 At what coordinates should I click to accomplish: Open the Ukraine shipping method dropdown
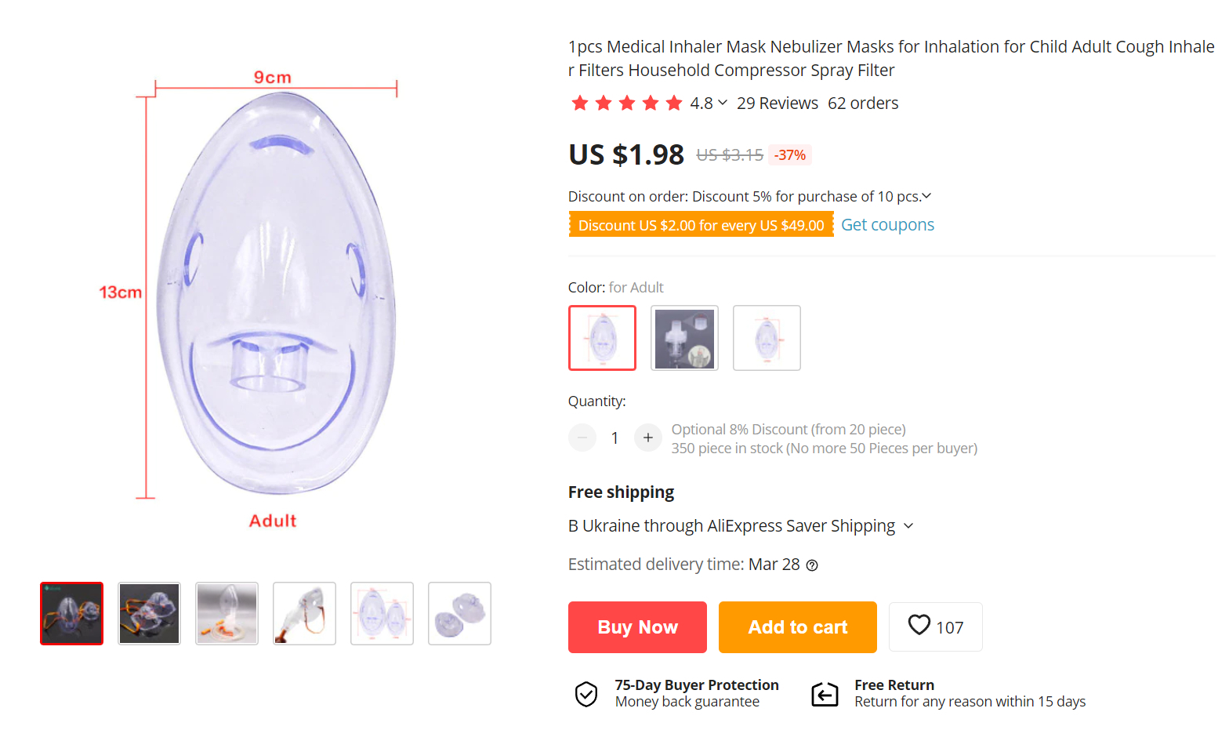coord(908,526)
